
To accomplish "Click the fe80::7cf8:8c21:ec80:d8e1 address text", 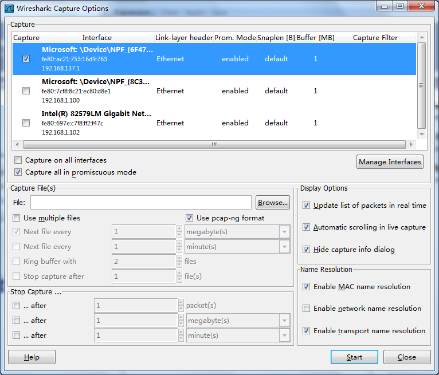I will [76, 91].
